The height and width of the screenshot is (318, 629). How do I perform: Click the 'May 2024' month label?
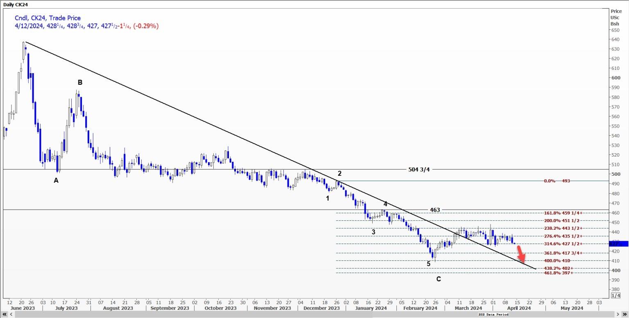572,308
